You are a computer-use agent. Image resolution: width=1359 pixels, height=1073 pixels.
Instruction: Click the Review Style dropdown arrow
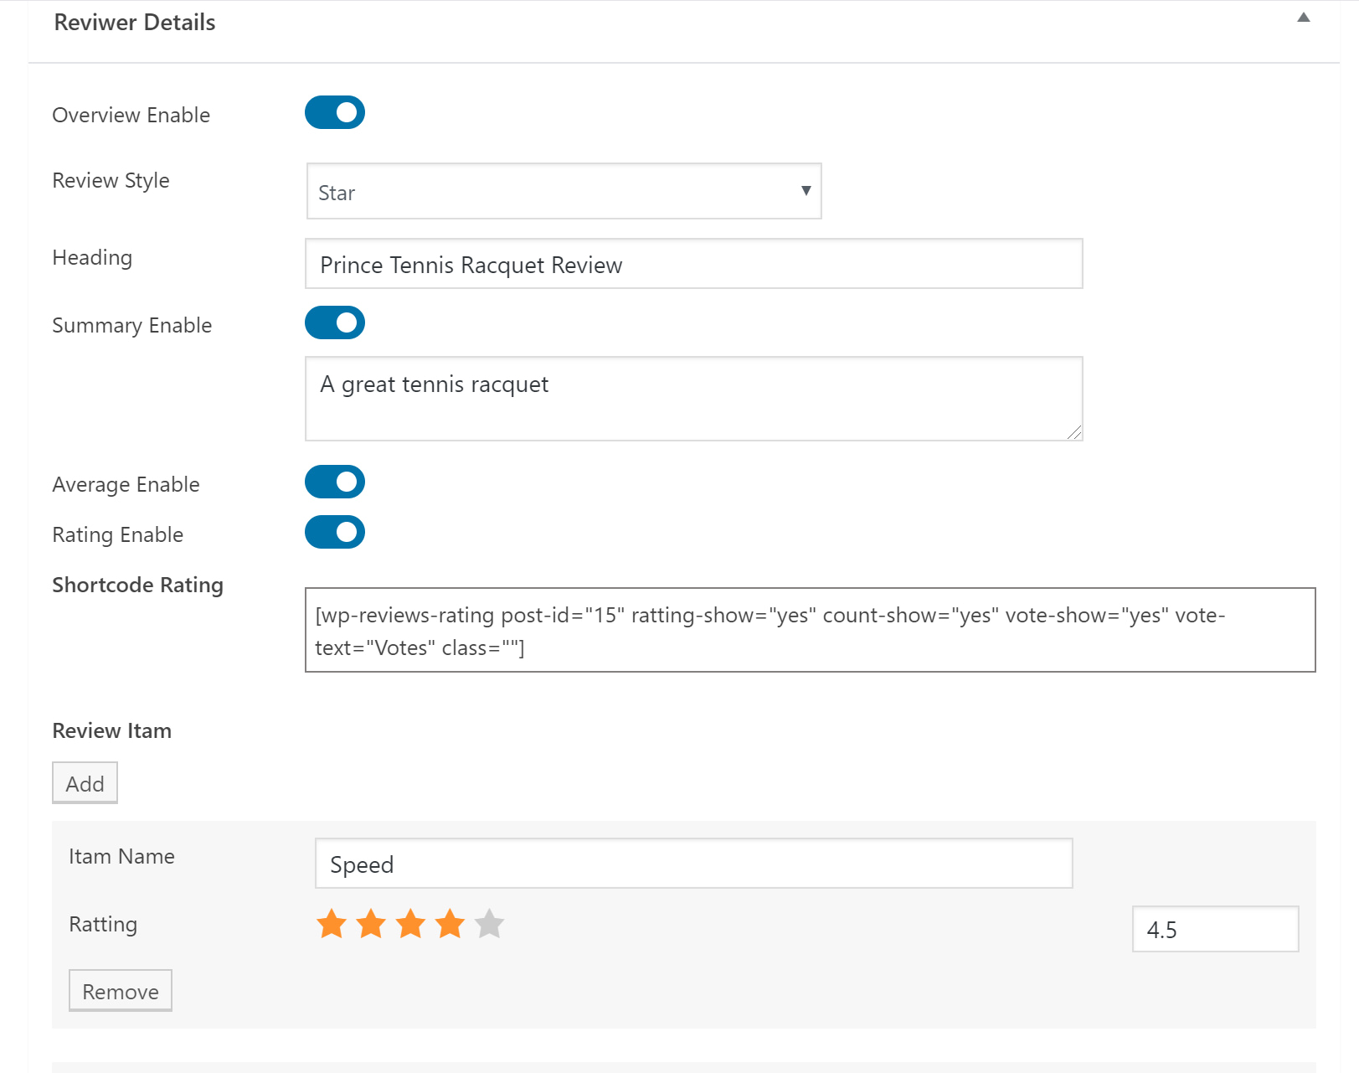click(x=805, y=192)
